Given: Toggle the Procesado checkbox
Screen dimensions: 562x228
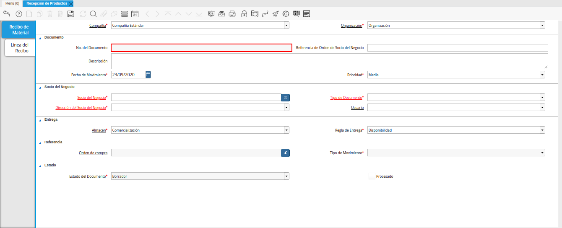Looking at the screenshot, I should (372, 176).
